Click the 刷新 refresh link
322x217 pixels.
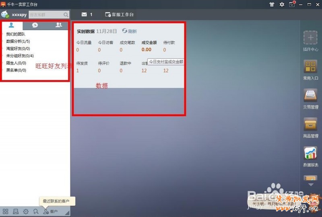(x=130, y=31)
